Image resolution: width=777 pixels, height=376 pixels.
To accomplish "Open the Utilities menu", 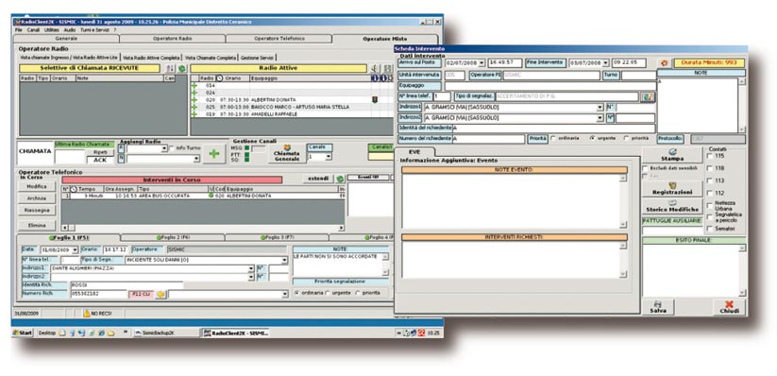I will [52, 30].
